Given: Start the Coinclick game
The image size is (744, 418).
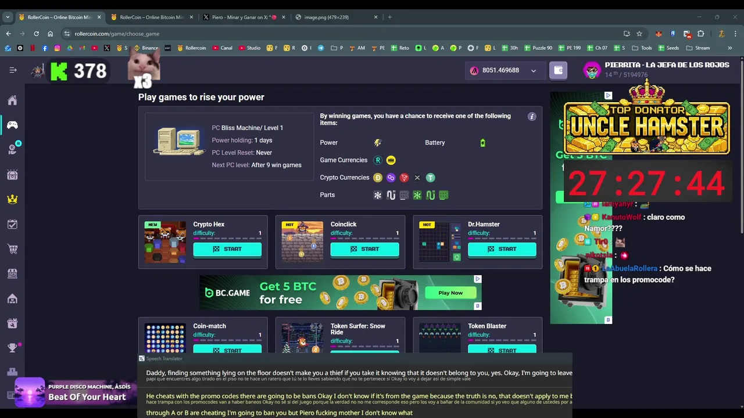Looking at the screenshot, I should click(364, 249).
